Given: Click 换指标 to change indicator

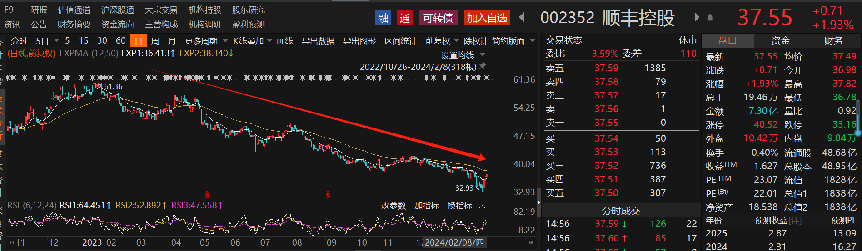Looking at the screenshot, I should (x=460, y=206).
